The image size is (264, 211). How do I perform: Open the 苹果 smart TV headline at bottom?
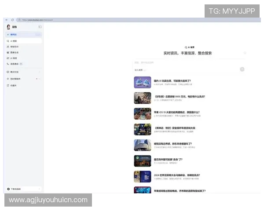tap(180, 191)
